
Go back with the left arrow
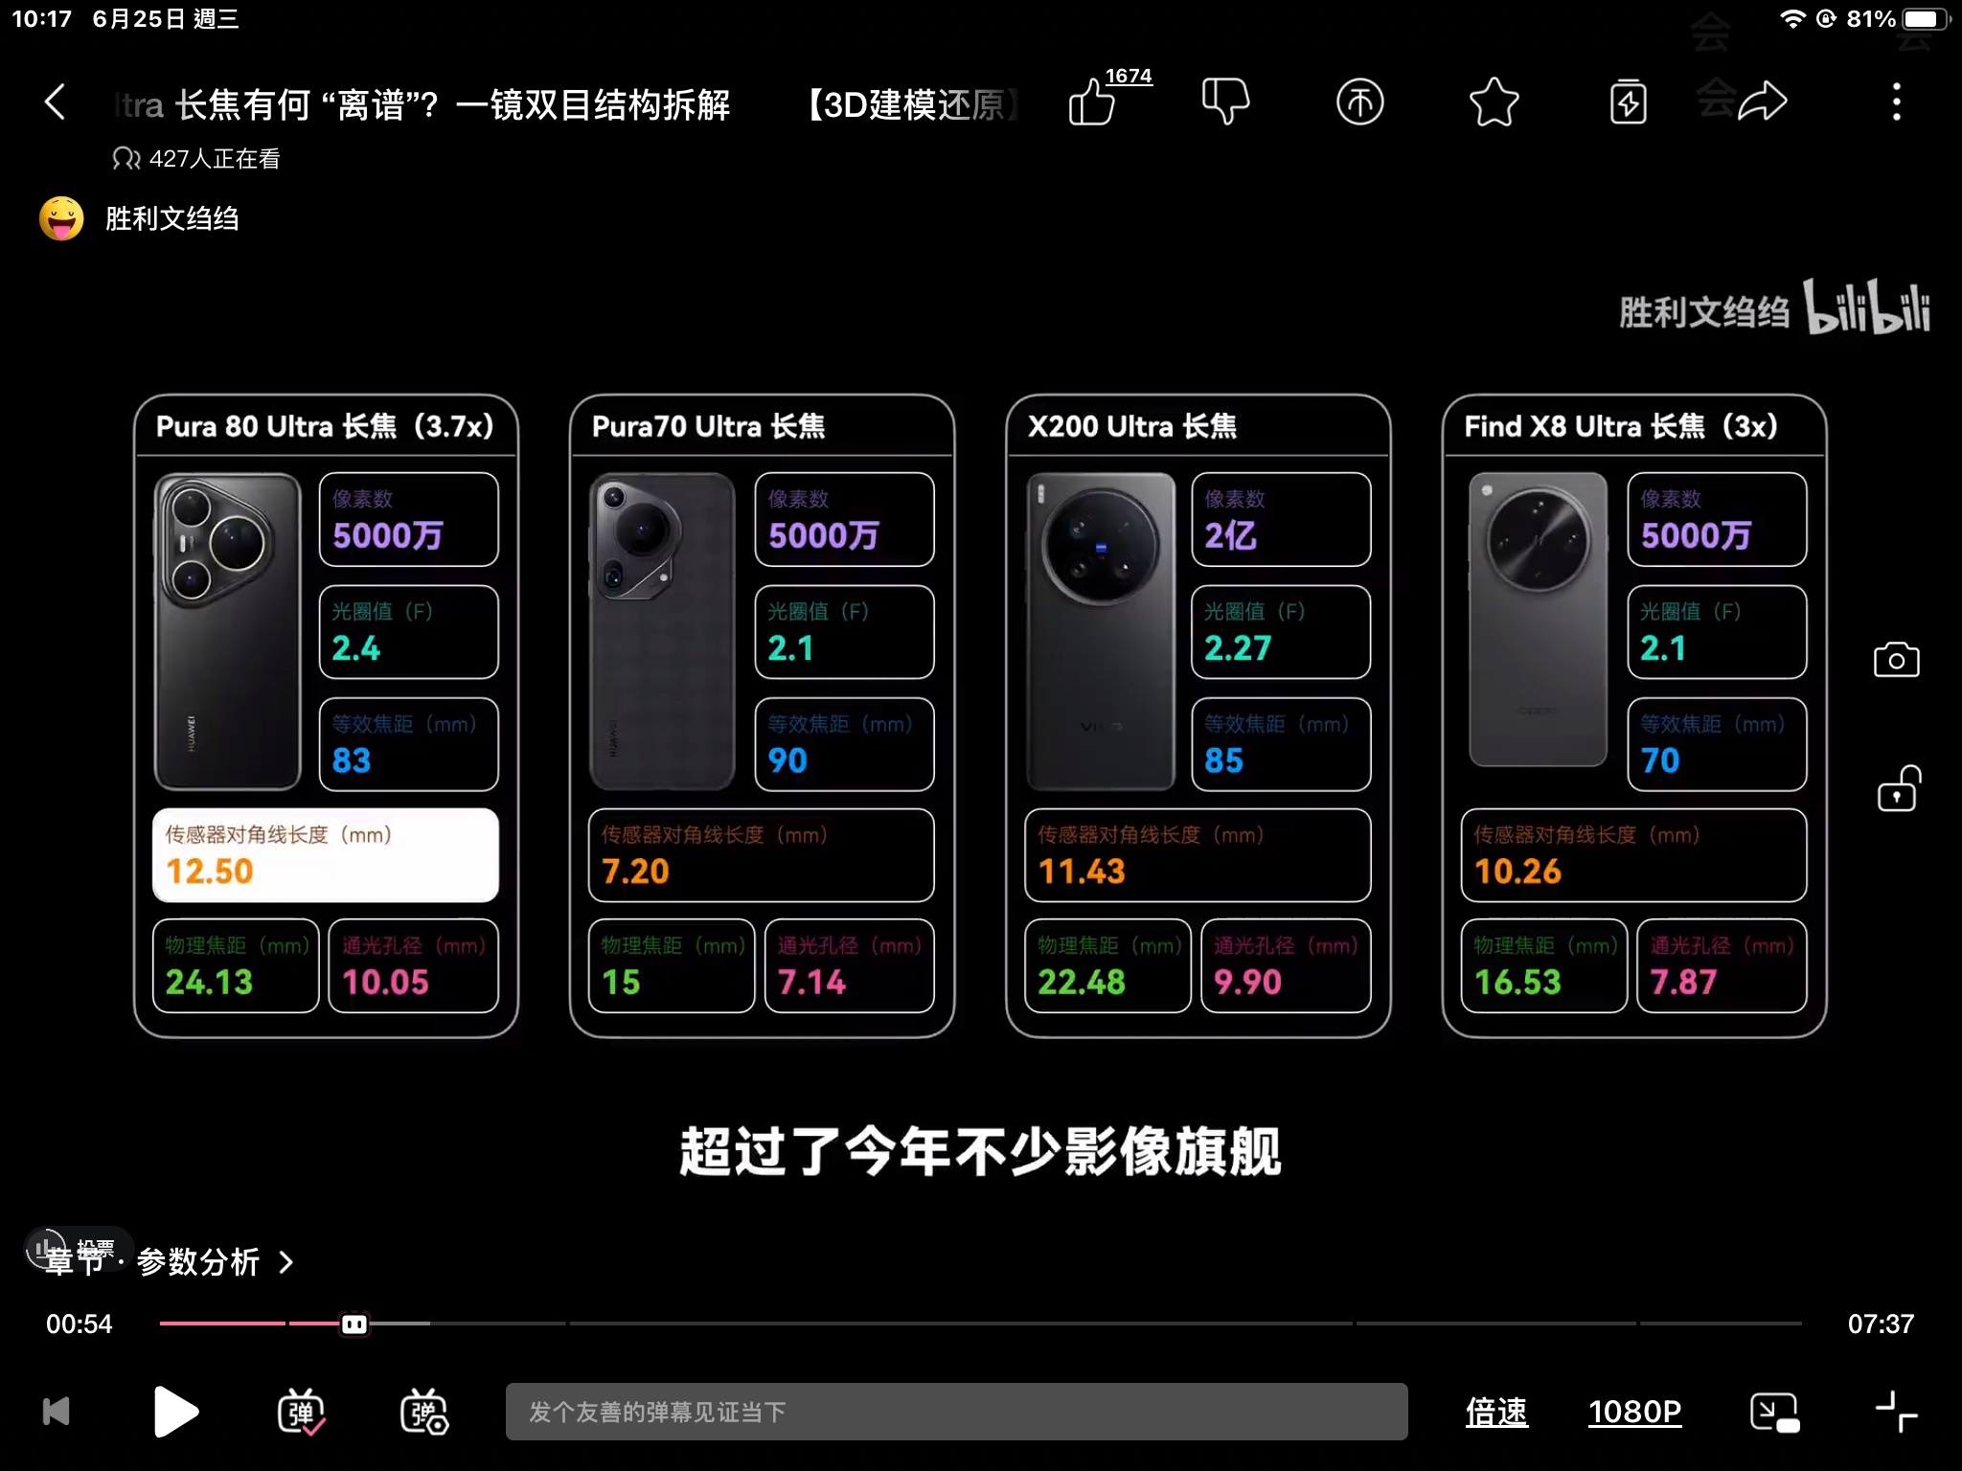click(x=55, y=102)
